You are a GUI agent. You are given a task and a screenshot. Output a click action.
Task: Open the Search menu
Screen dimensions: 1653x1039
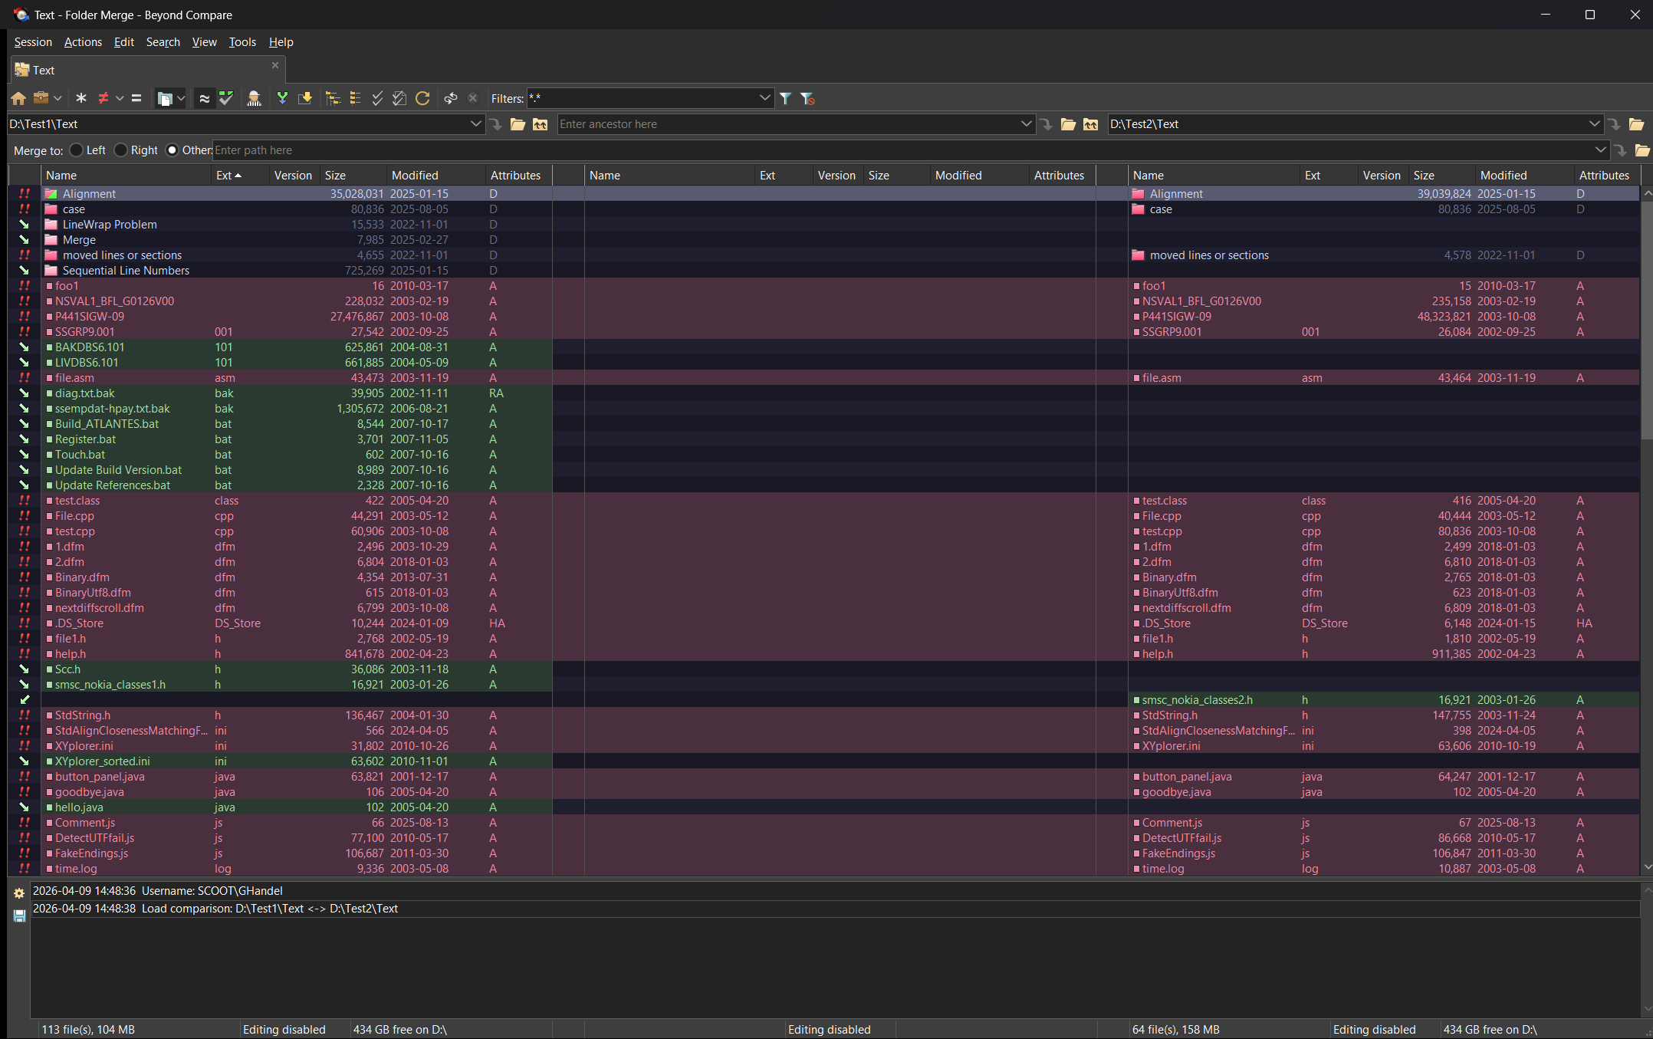[163, 42]
